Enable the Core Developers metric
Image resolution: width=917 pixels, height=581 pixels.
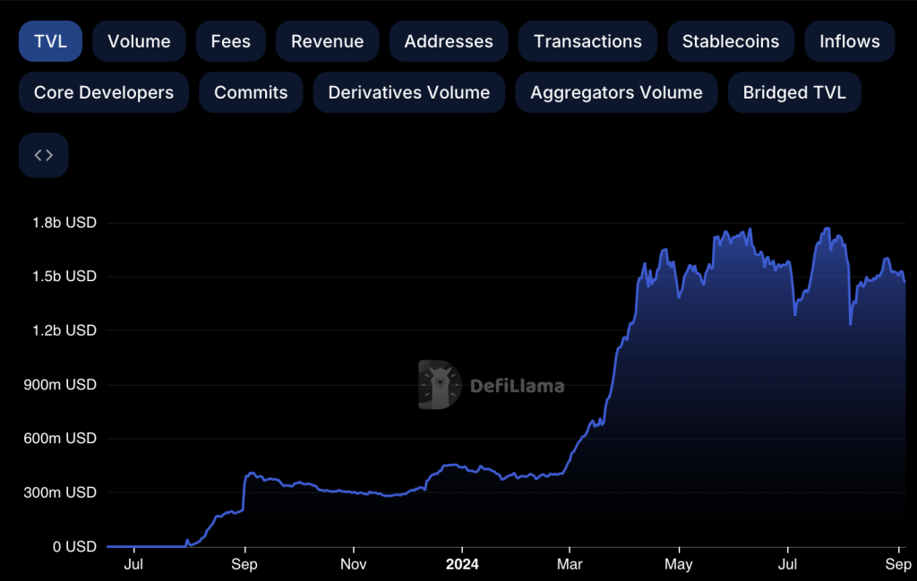click(x=104, y=92)
